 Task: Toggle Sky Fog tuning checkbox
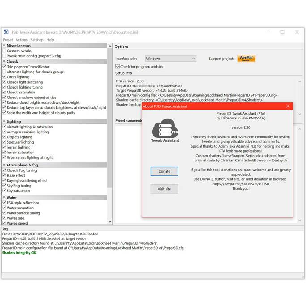coord(4,186)
